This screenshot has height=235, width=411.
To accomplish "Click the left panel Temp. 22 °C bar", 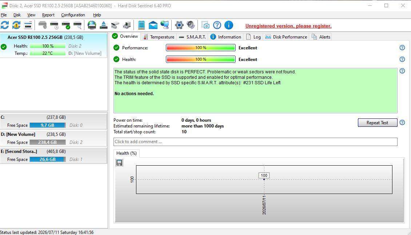I will click(x=47, y=53).
